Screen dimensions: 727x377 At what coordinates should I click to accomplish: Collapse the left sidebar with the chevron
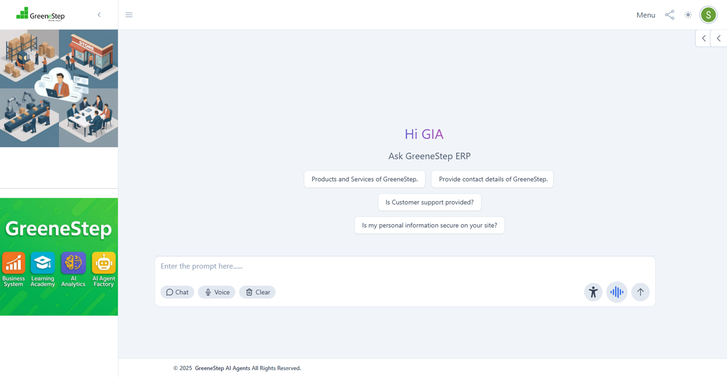(x=99, y=15)
